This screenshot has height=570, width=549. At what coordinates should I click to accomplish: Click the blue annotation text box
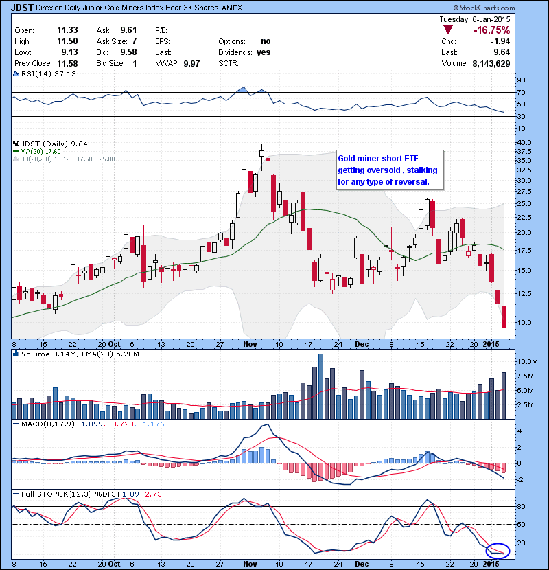[390, 170]
